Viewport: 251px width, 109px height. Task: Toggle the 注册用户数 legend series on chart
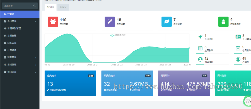coord(118,35)
